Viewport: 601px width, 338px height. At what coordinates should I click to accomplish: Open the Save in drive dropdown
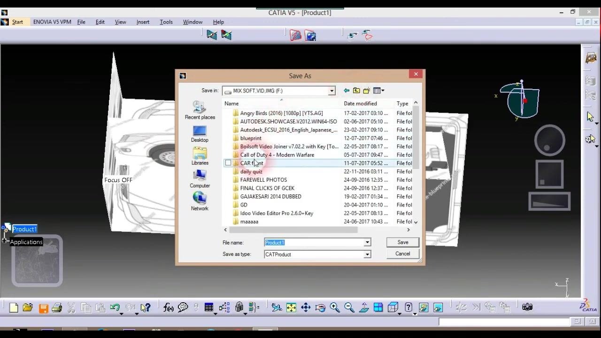(331, 91)
